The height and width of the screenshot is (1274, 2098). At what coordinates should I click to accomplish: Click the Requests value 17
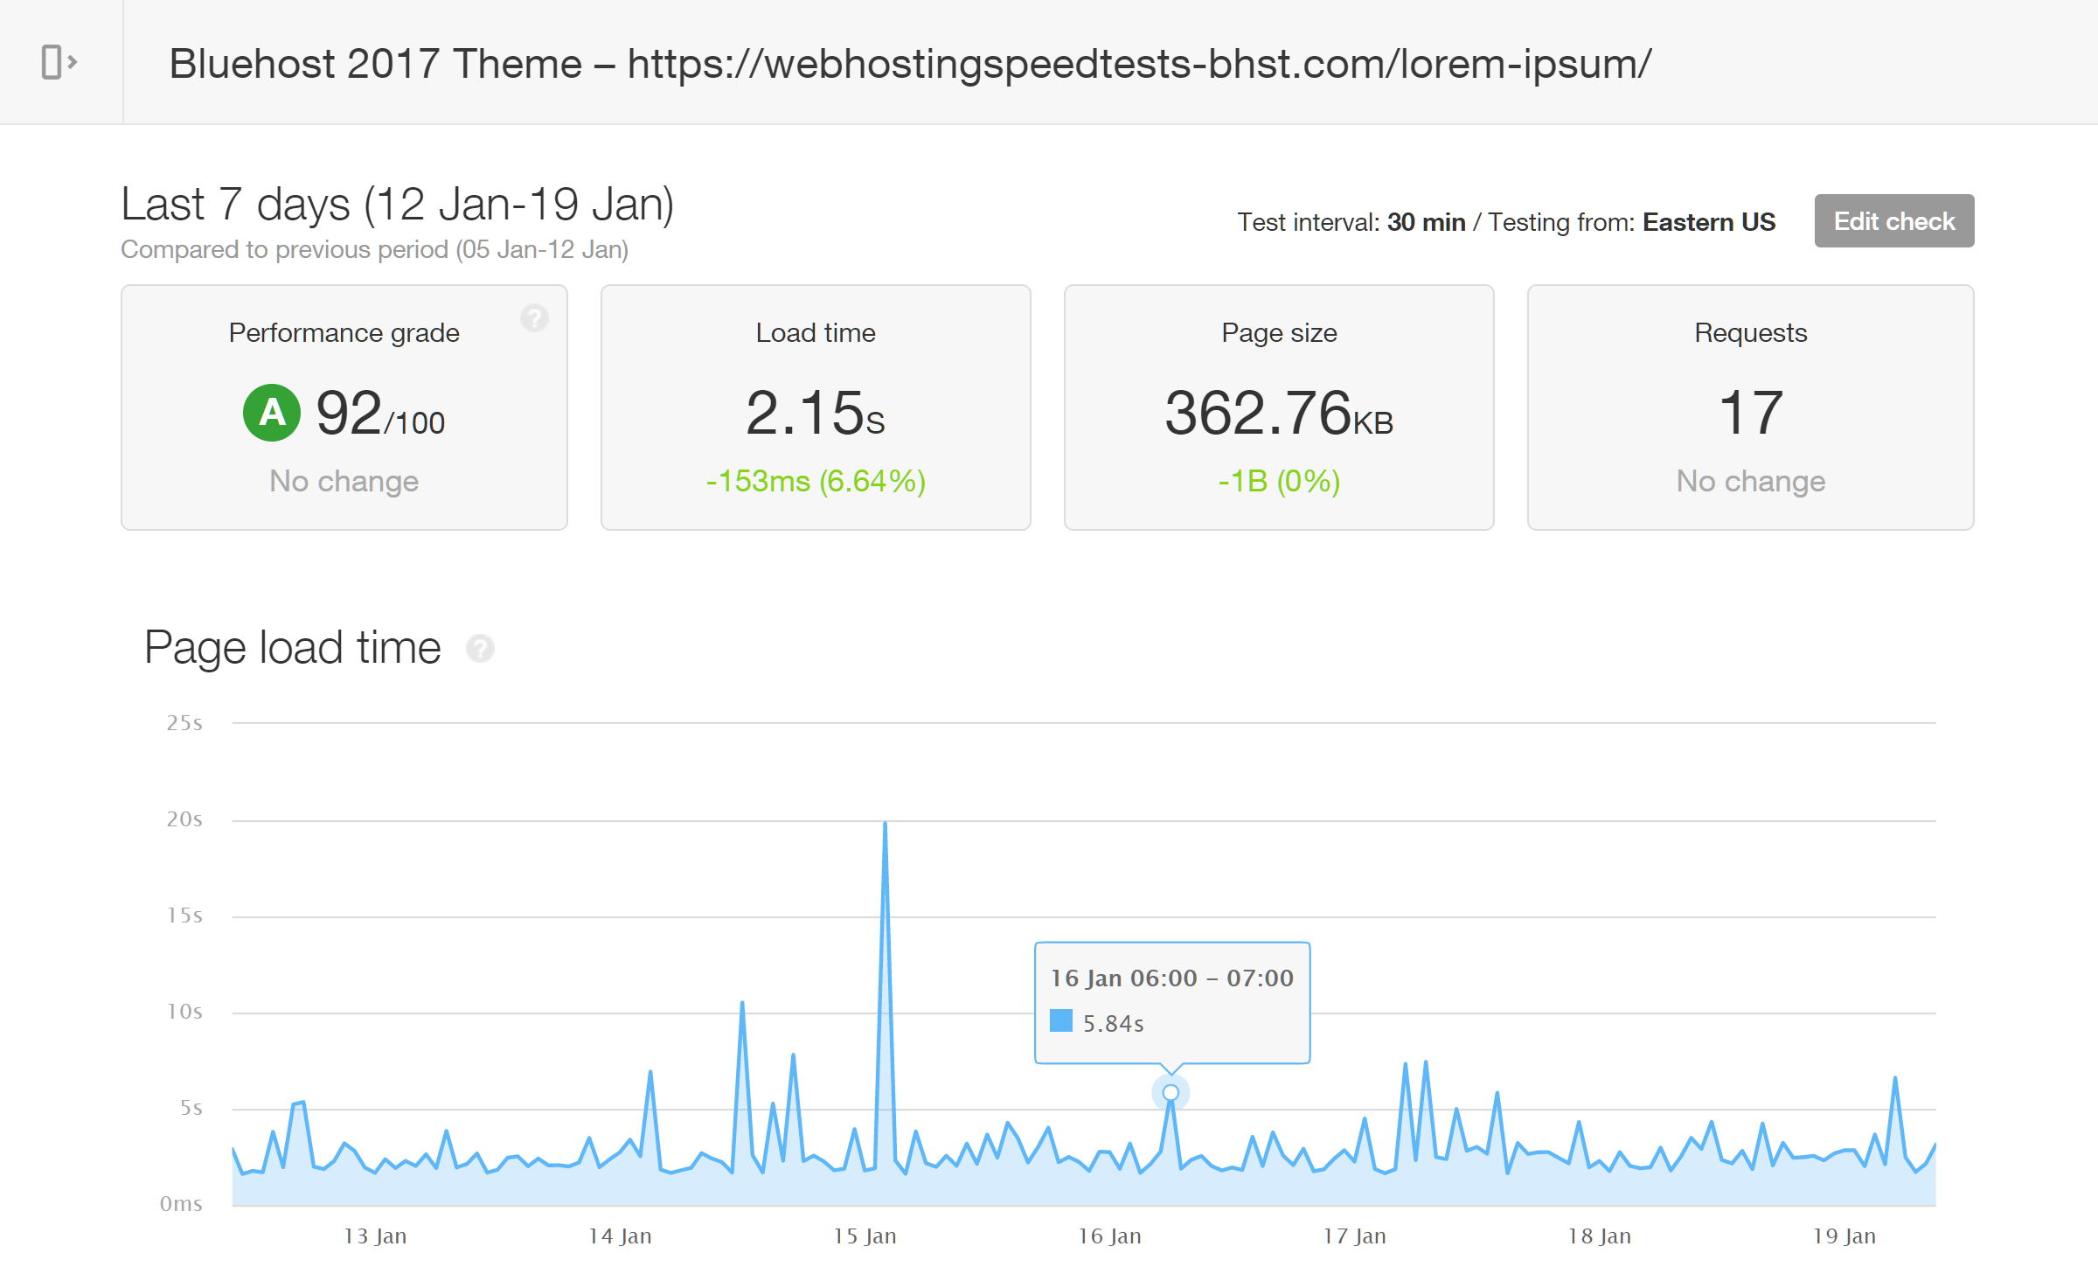1750,413
